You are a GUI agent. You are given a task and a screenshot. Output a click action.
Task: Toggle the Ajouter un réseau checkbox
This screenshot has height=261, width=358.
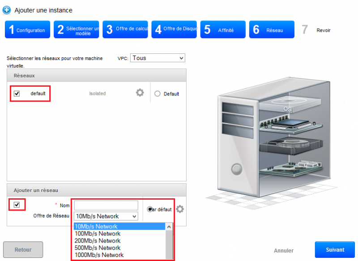click(x=17, y=205)
